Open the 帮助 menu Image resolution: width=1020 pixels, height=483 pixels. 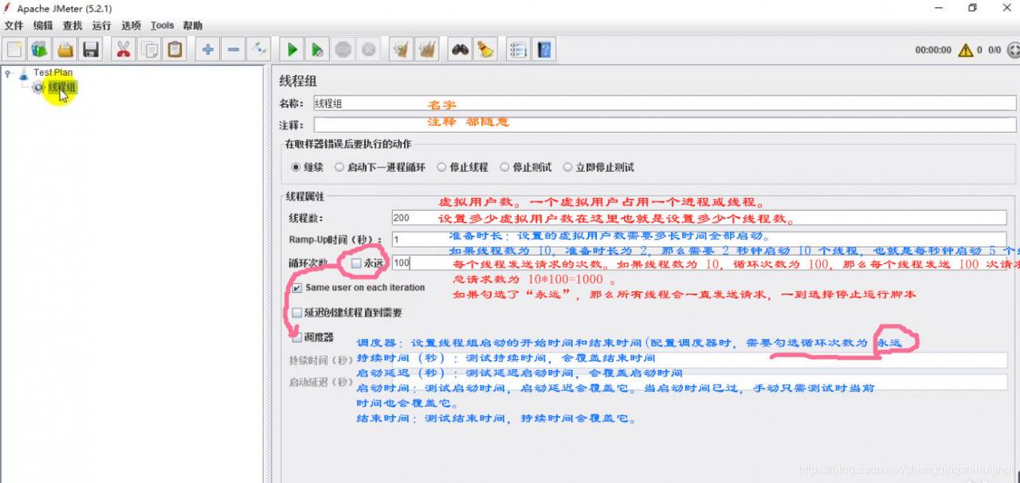[192, 25]
